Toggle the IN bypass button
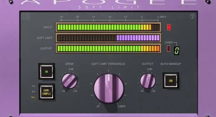Viewport: 216px width, 117px height. click(46, 71)
